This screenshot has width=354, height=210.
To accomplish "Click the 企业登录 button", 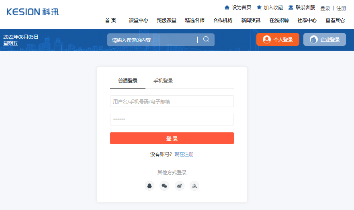I will tap(324, 39).
